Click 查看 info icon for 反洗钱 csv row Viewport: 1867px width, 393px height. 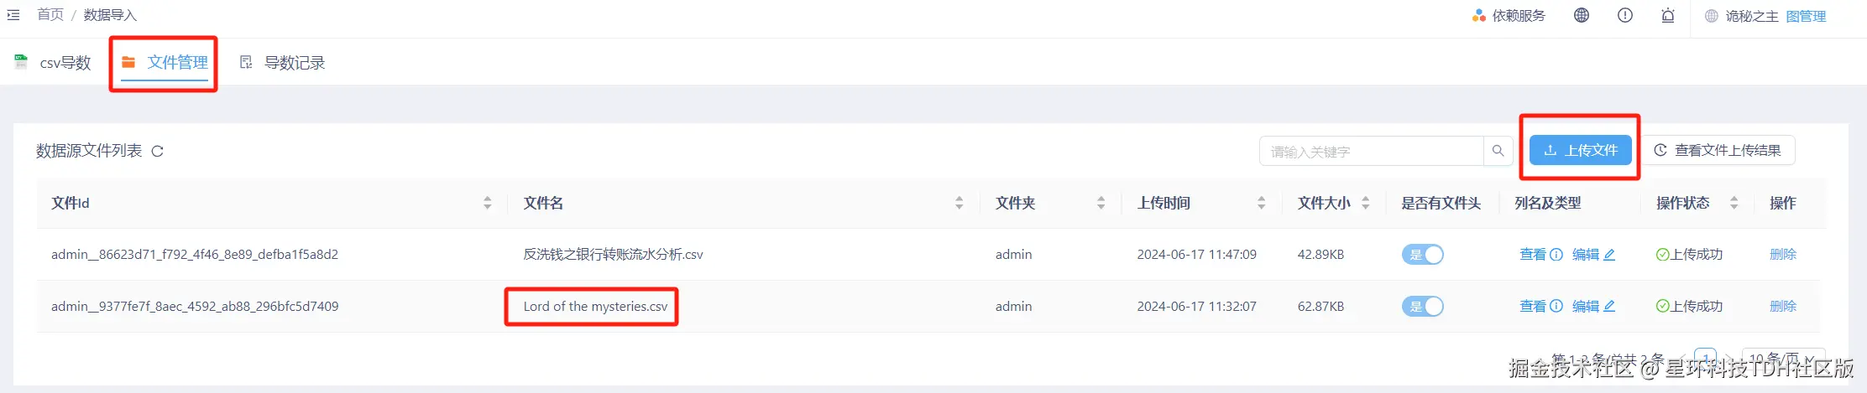[x=1556, y=255]
